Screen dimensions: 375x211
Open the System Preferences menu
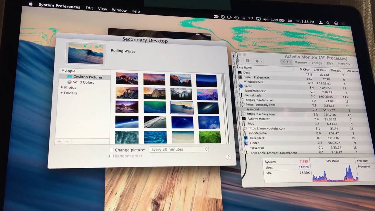(59, 6)
